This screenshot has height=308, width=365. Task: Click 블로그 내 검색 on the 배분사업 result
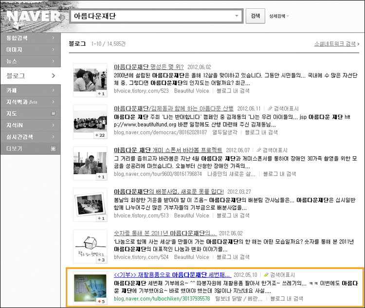click(233, 216)
